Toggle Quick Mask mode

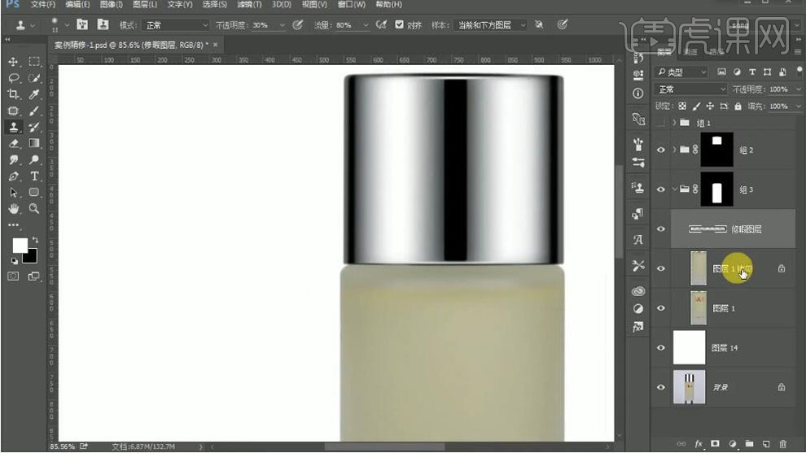click(x=13, y=277)
